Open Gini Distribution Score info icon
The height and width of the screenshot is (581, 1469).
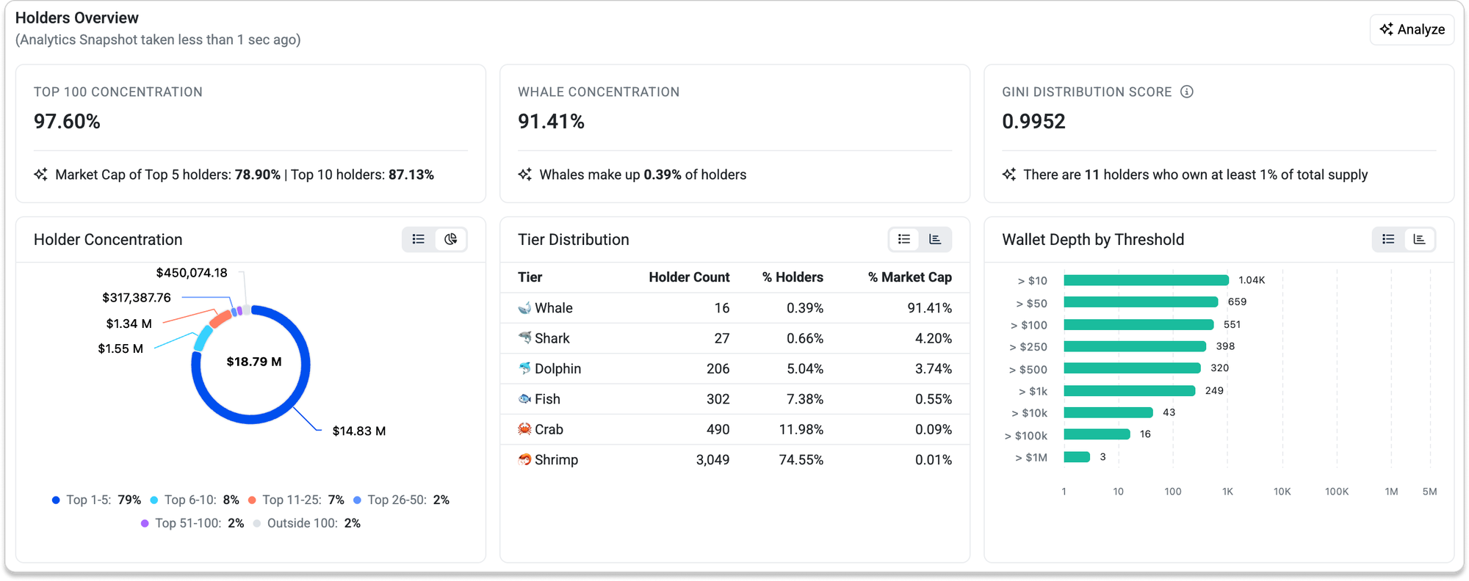click(1187, 92)
